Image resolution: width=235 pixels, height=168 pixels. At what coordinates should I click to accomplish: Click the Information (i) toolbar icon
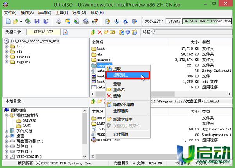116,21
